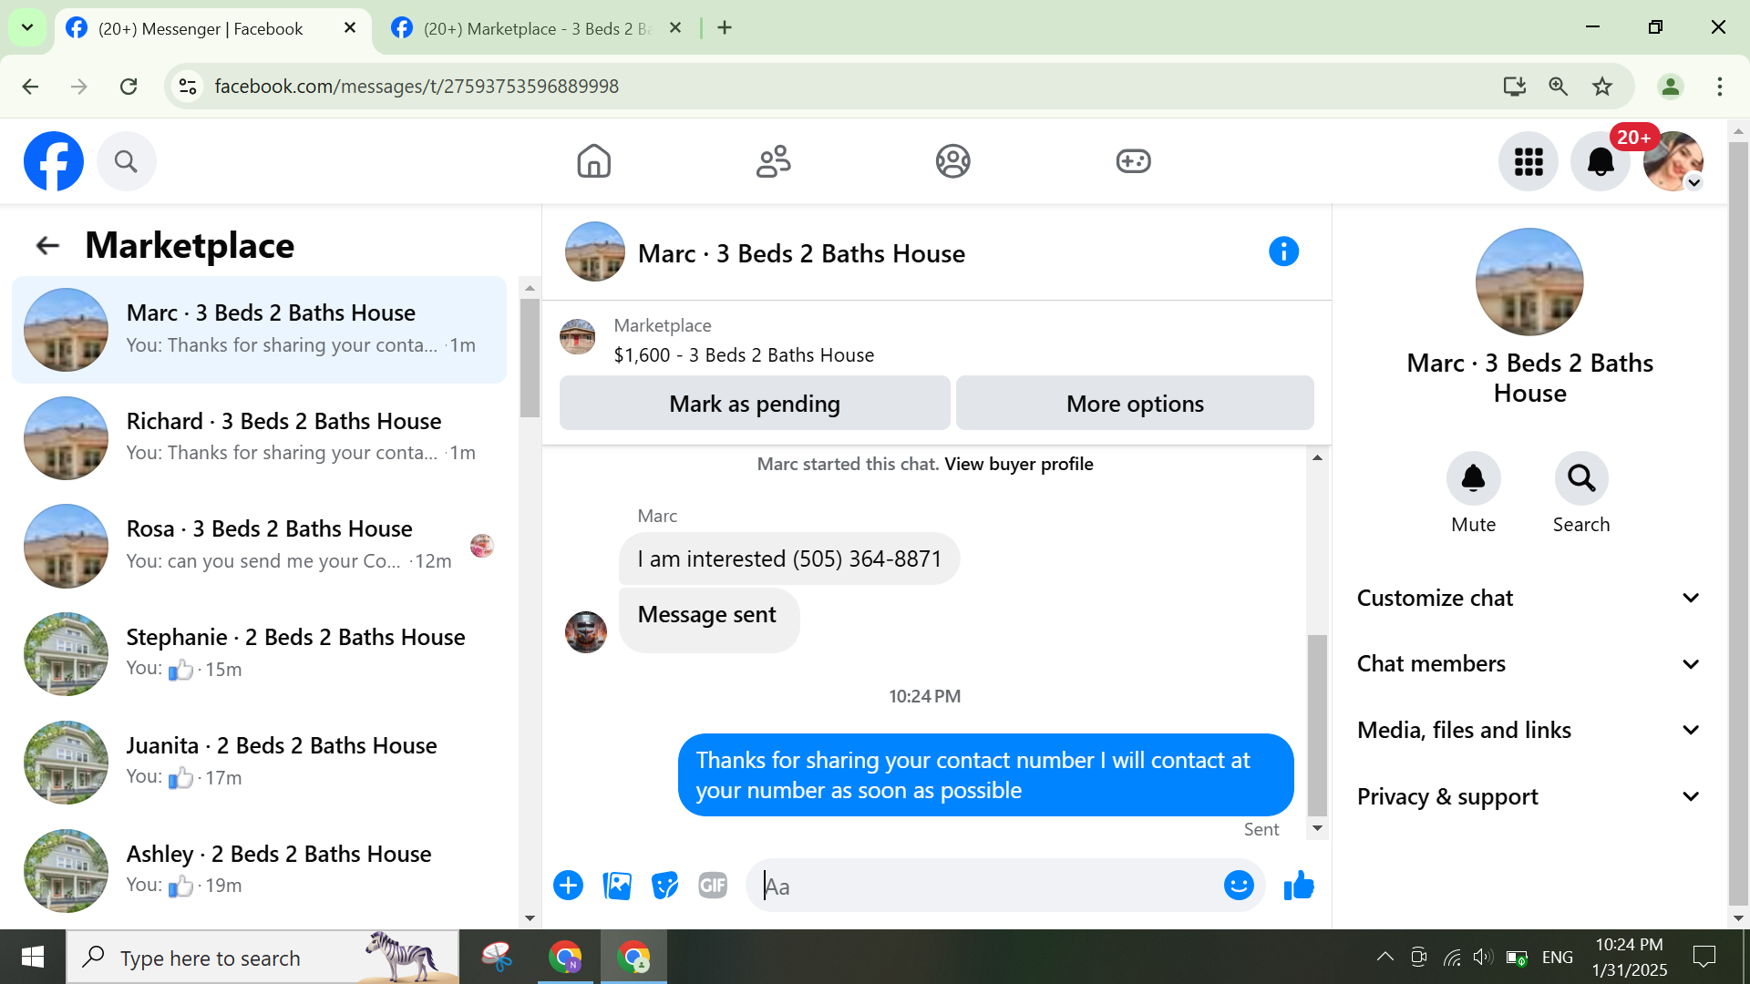1750x984 pixels.
Task: Open conversation information icon in chat header
Action: (x=1283, y=251)
